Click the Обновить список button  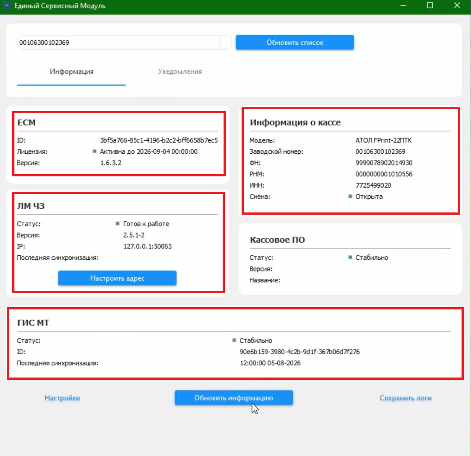pyautogui.click(x=295, y=42)
